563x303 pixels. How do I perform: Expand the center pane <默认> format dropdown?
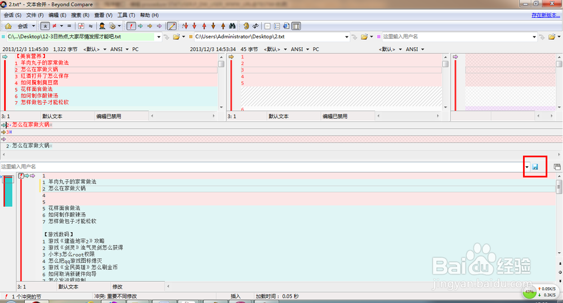pyautogui.click(x=285, y=49)
